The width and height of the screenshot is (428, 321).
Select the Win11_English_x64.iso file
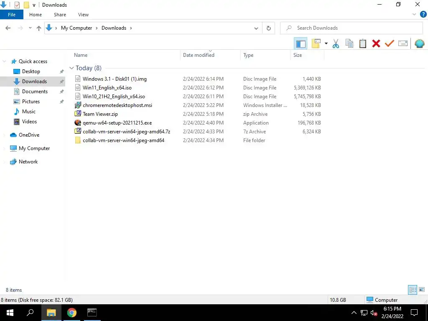pos(107,88)
